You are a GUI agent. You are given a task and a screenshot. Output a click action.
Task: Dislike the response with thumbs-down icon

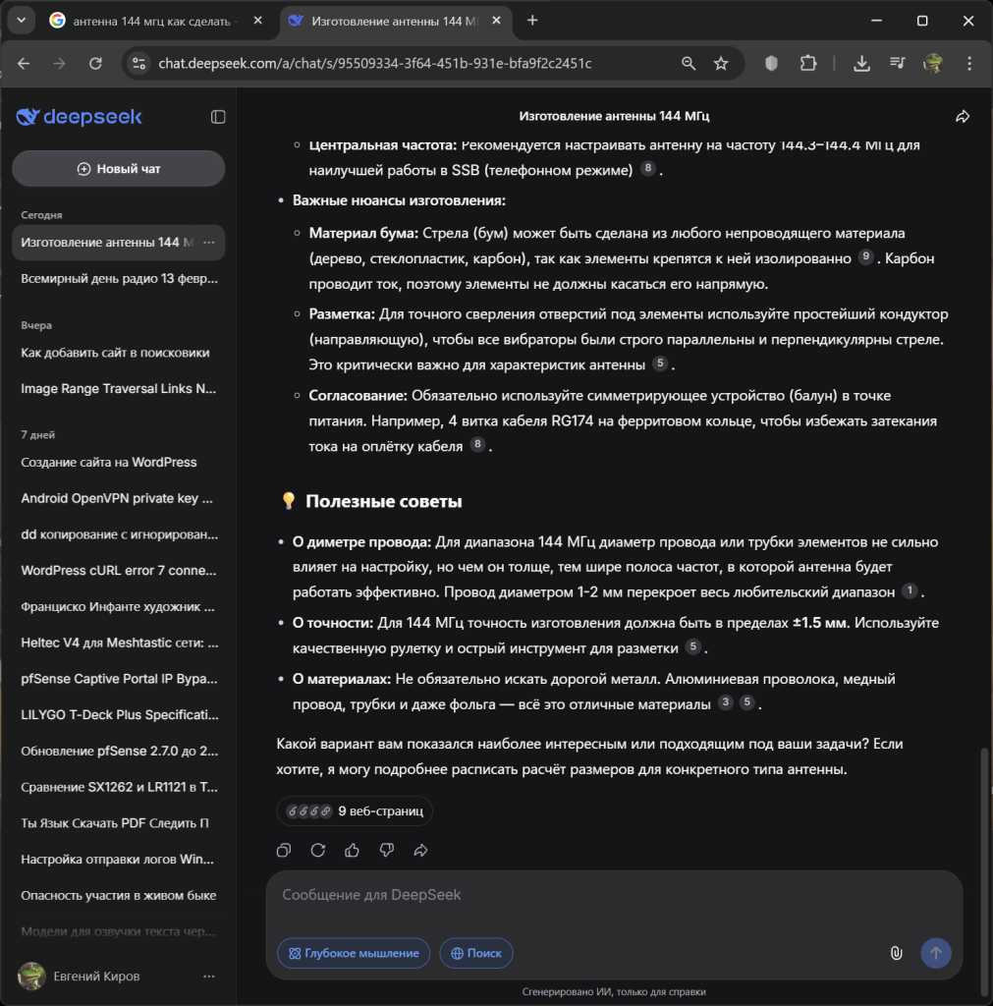click(x=387, y=850)
